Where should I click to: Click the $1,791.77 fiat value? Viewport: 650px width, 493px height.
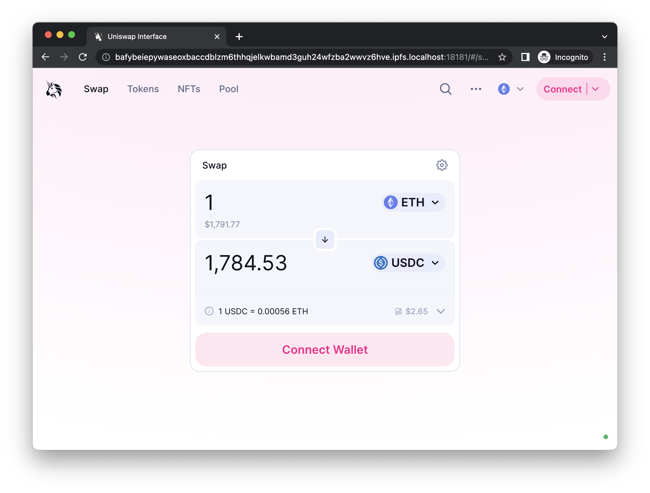click(x=222, y=225)
